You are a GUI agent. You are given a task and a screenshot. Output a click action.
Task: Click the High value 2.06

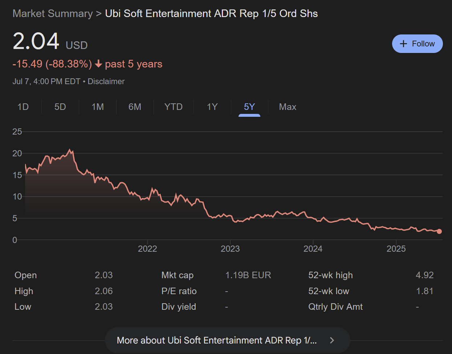(104, 291)
